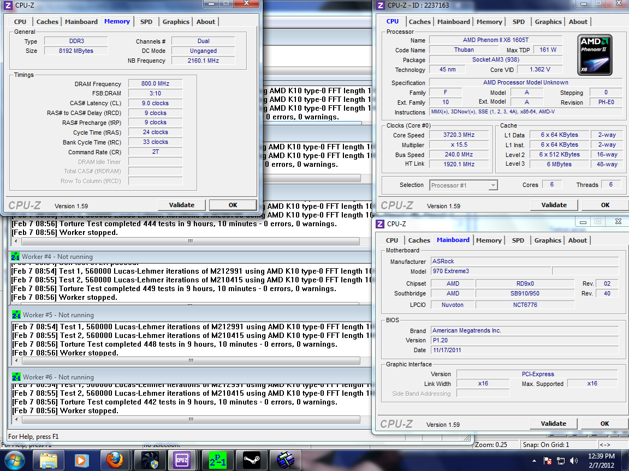Viewport: 629px width, 471px height.
Task: Open the Processor #1 selection dropdown
Action: pyautogui.click(x=464, y=185)
